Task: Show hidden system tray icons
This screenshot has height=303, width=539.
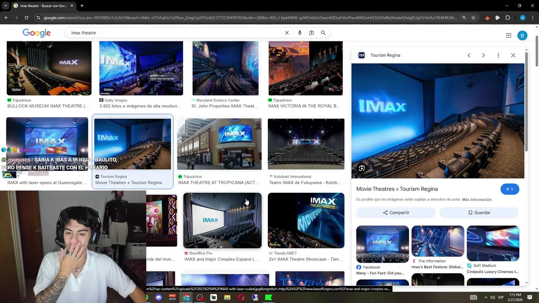Action: tap(486, 298)
